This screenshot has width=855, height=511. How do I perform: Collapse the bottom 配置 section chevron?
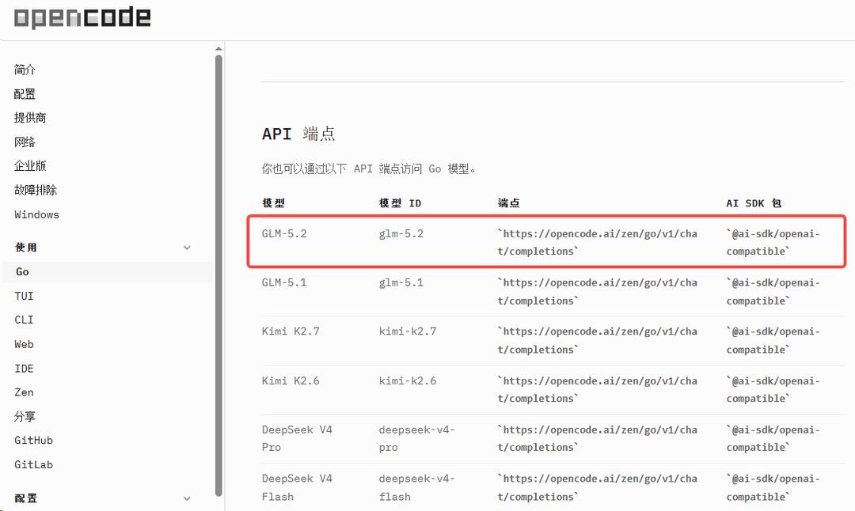click(x=187, y=498)
